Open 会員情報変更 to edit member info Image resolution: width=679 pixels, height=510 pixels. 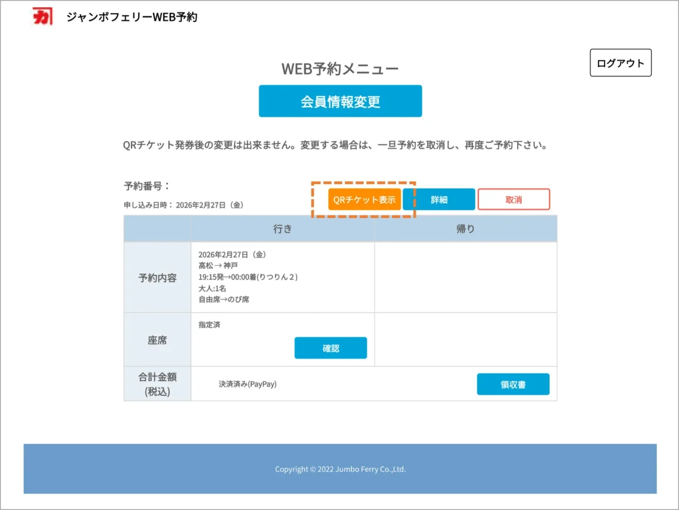340,101
